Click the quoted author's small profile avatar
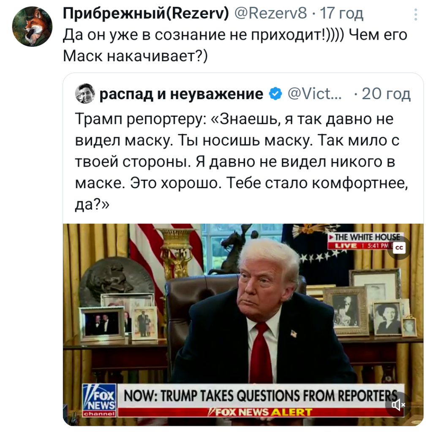Screen dimensions: 436x432 85,94
